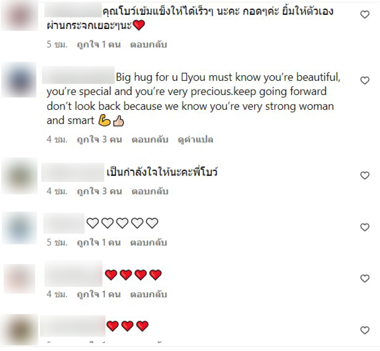
Task: Open profile picture of first commenter
Action: tap(19, 15)
